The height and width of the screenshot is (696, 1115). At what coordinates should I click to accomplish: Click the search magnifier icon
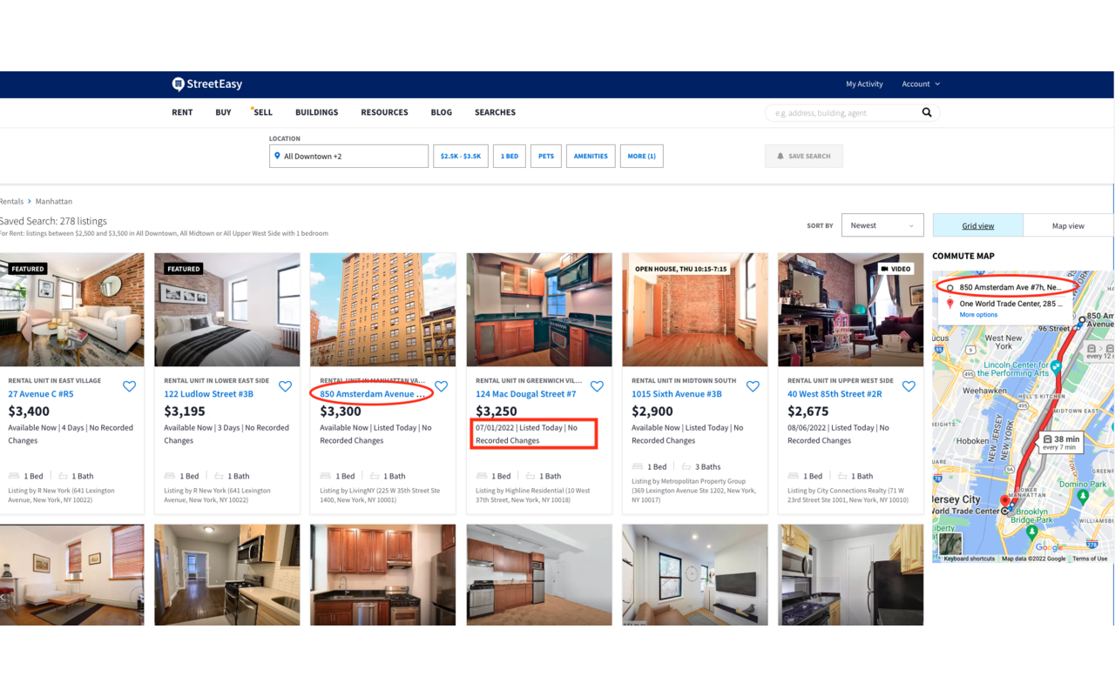(x=927, y=112)
